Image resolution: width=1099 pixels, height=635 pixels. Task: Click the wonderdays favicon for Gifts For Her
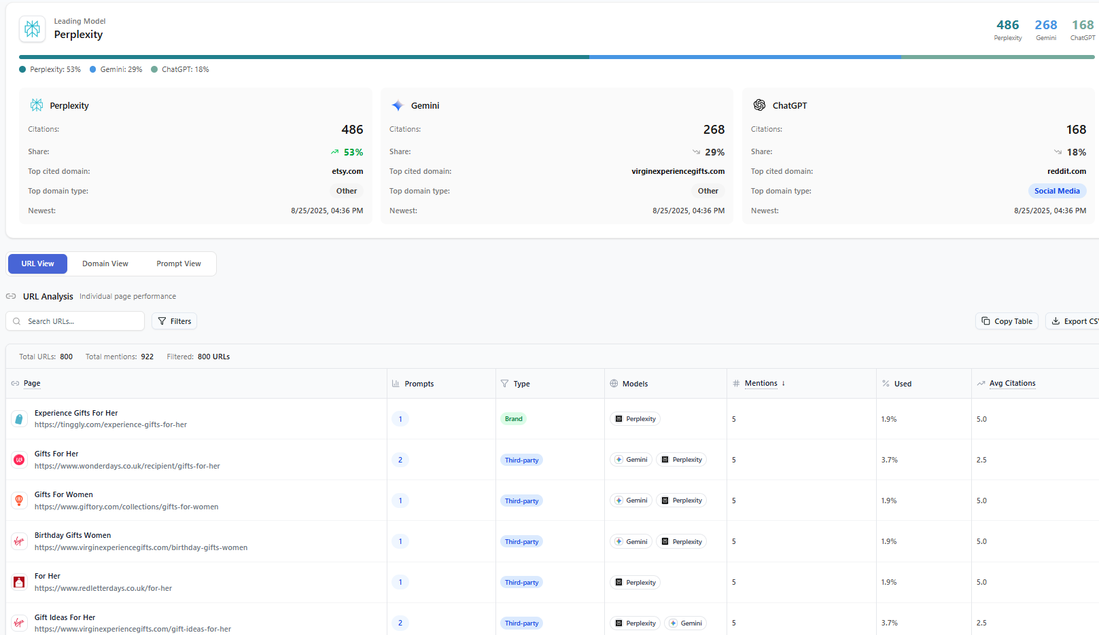19,460
